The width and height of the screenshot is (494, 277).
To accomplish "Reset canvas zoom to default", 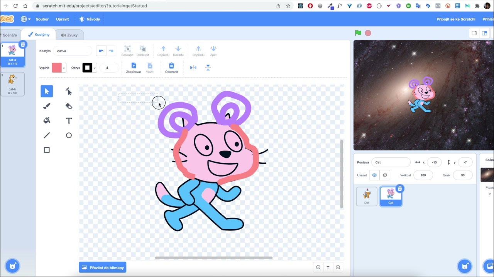I will tap(328, 267).
